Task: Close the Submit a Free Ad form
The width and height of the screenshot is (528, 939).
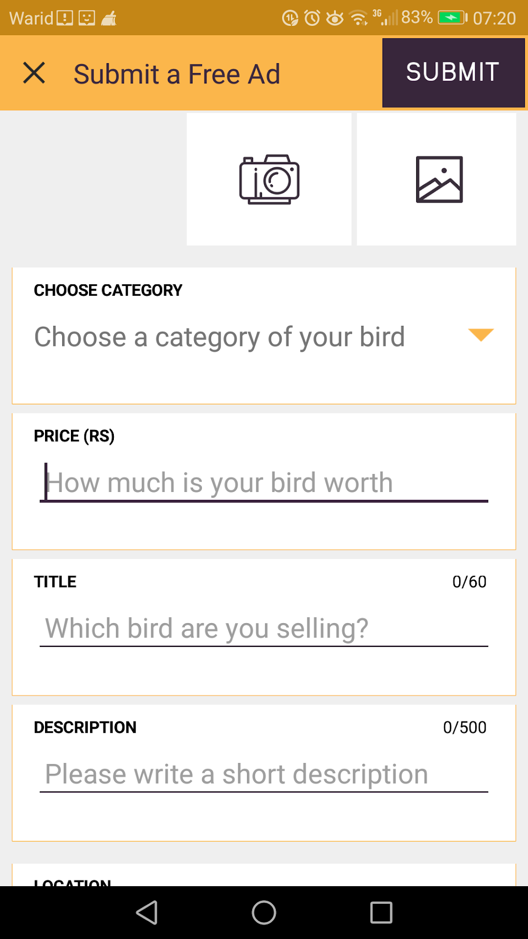Action: click(x=34, y=73)
